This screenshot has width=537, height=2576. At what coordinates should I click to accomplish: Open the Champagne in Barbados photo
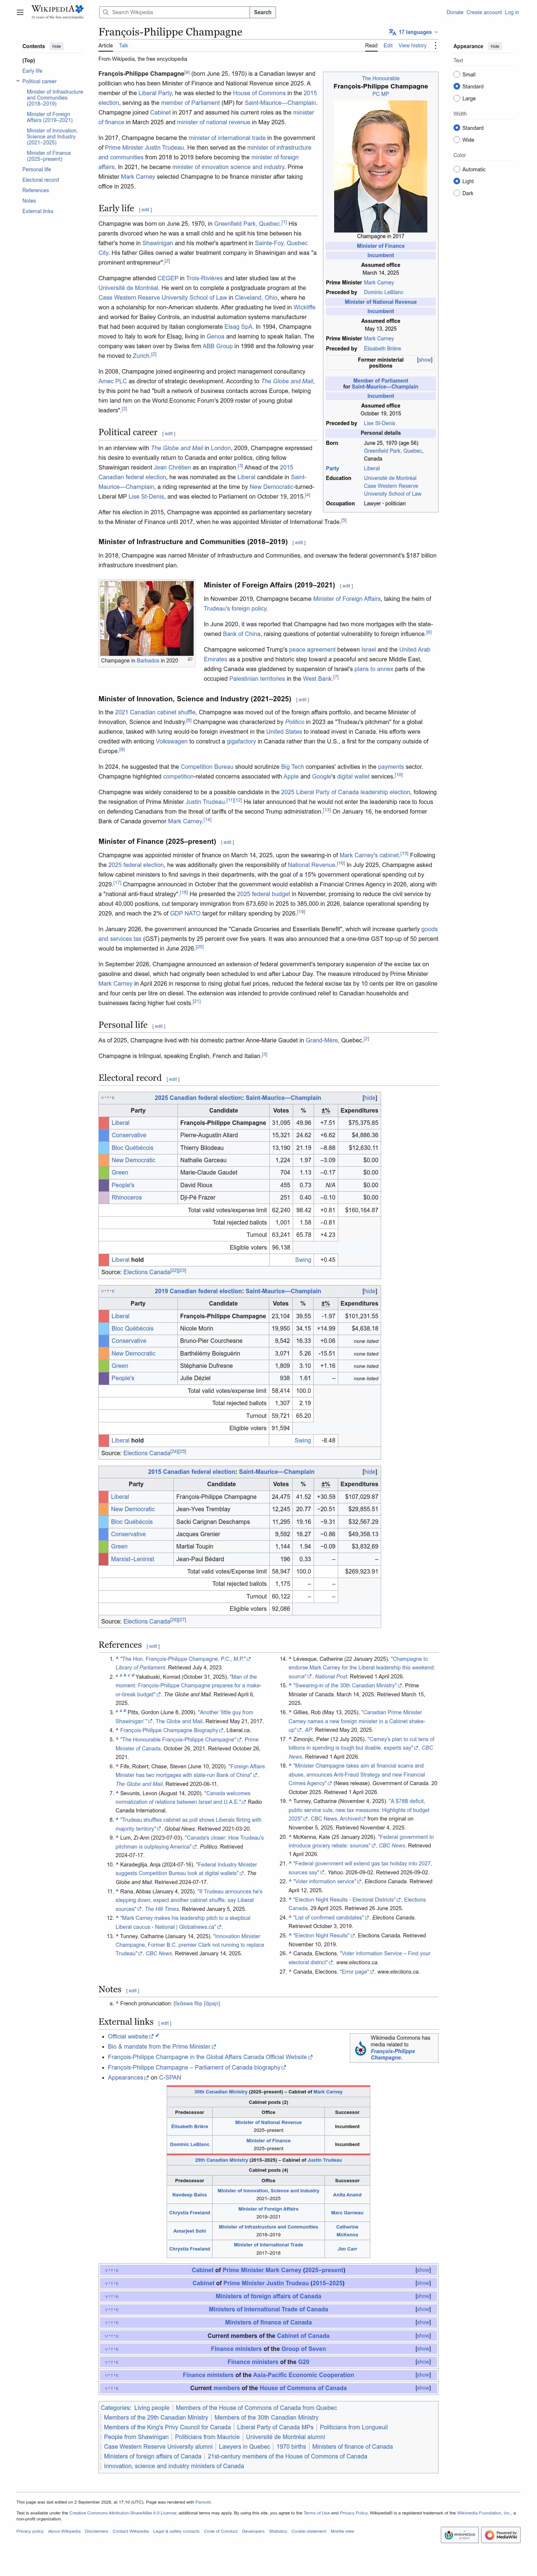(146, 618)
